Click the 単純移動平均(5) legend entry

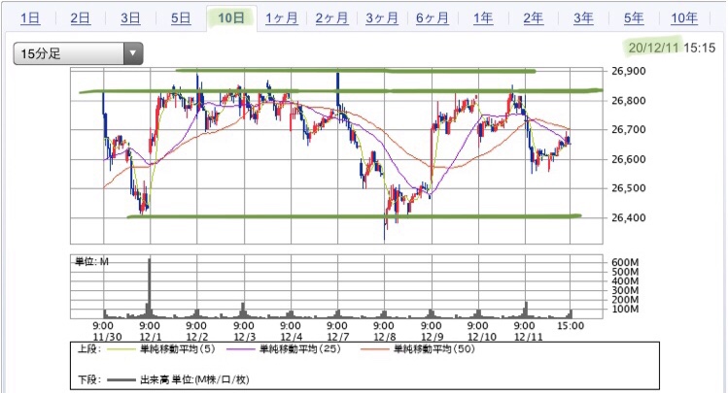tap(177, 349)
